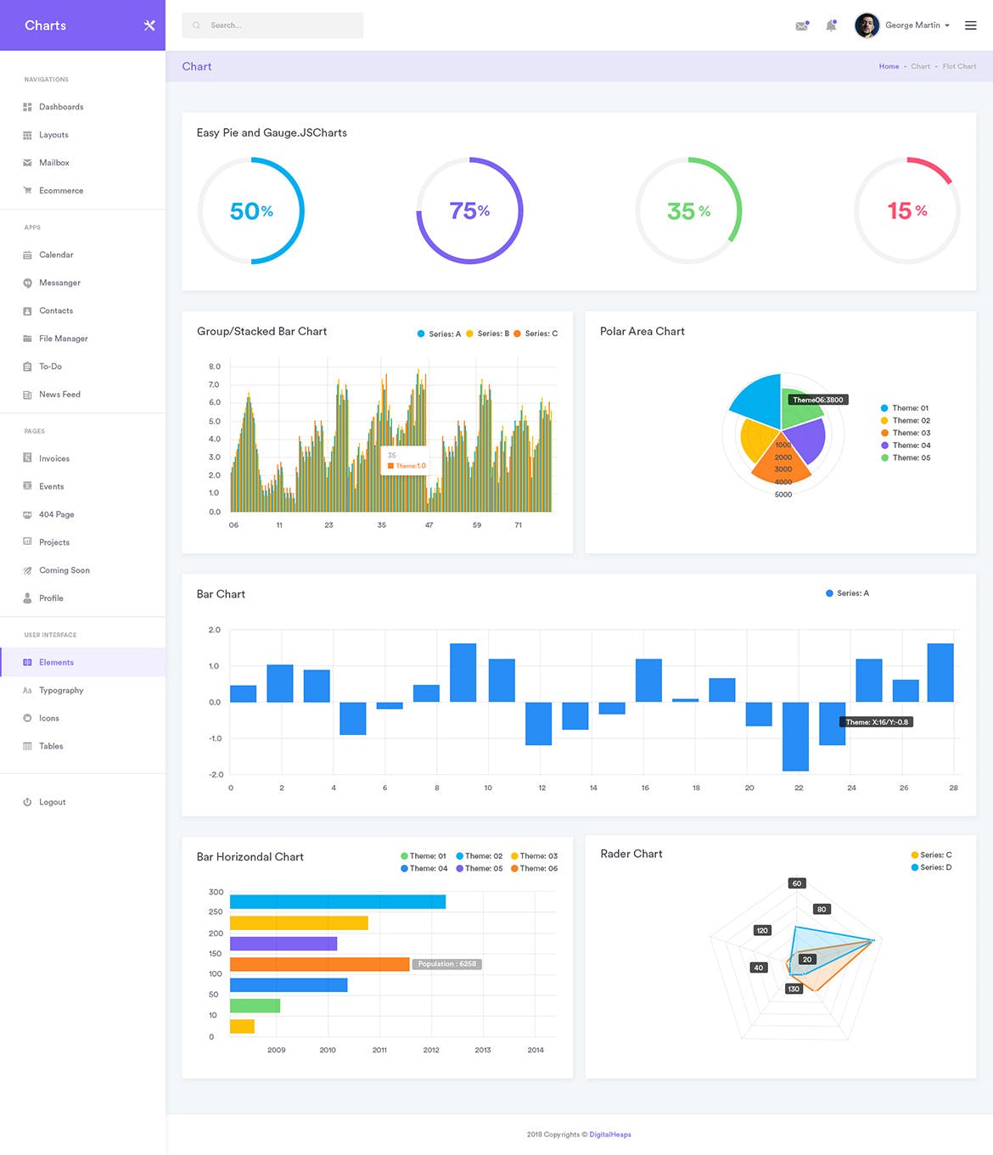Open the Ecommerce section icon
Image resolution: width=993 pixels, height=1155 pixels.
(x=27, y=190)
